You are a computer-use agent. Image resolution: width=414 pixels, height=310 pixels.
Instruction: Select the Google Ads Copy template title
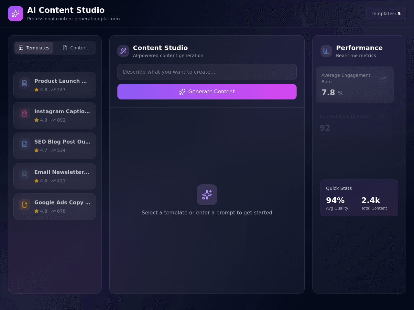[x=62, y=202]
